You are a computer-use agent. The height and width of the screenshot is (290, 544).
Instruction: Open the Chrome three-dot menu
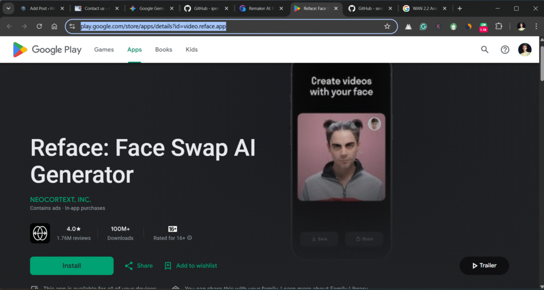click(x=537, y=27)
